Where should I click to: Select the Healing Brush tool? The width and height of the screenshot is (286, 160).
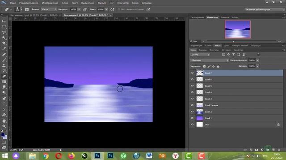click(x=4, y=54)
